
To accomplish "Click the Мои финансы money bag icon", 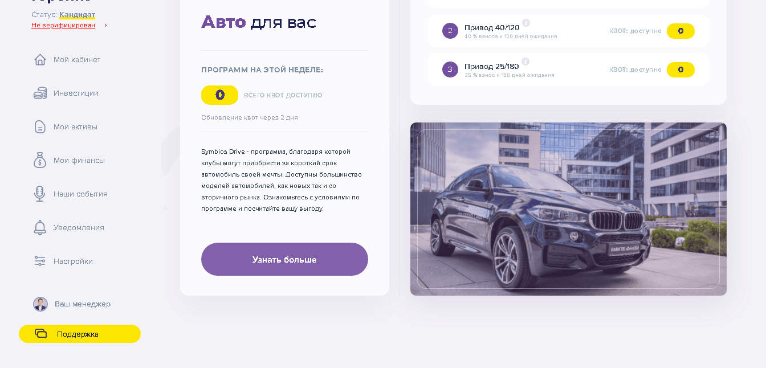I will [x=40, y=160].
